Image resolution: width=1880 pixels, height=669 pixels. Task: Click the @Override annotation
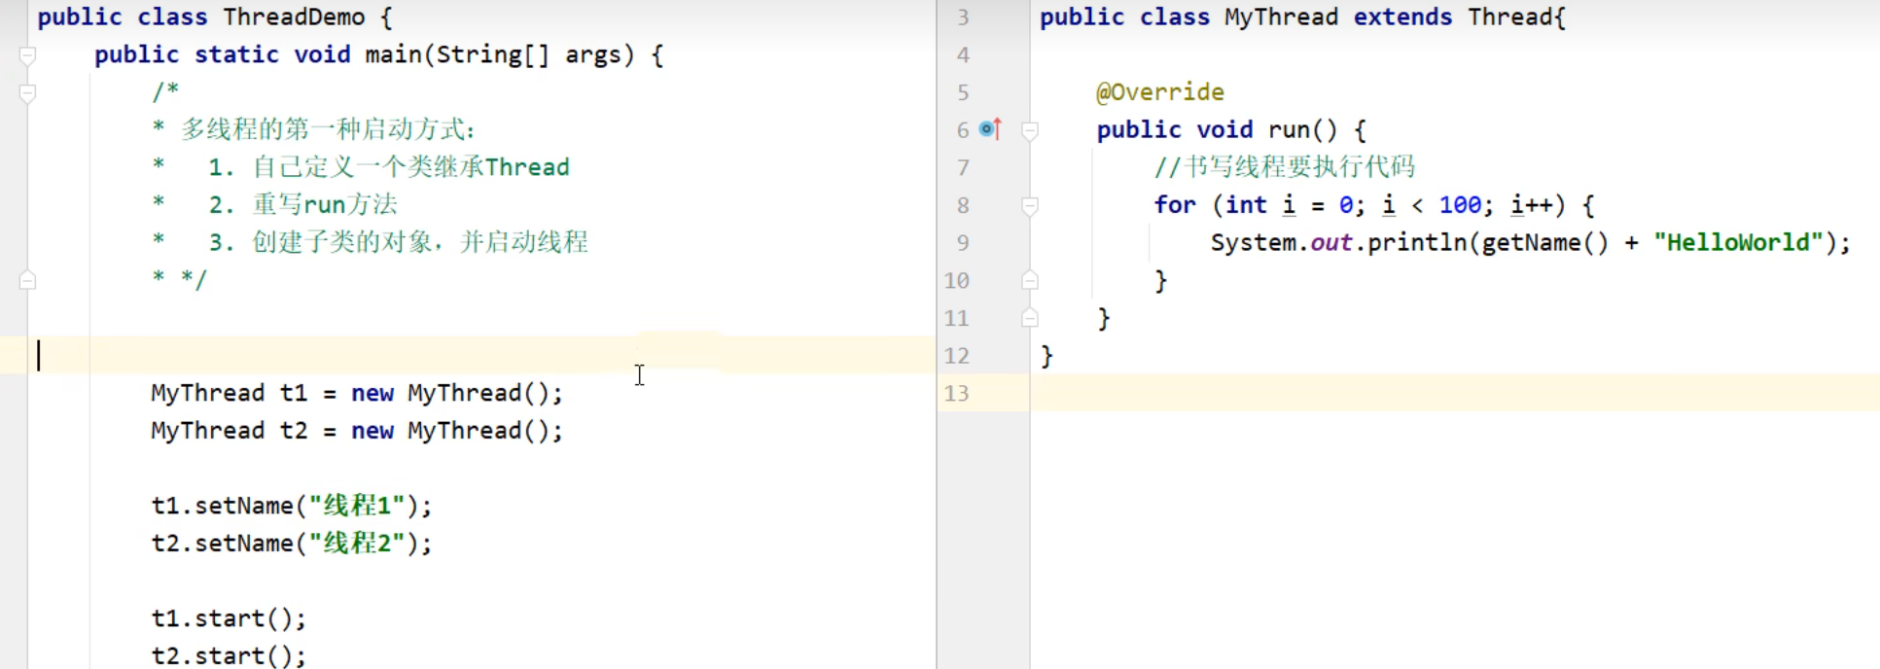(x=1159, y=92)
